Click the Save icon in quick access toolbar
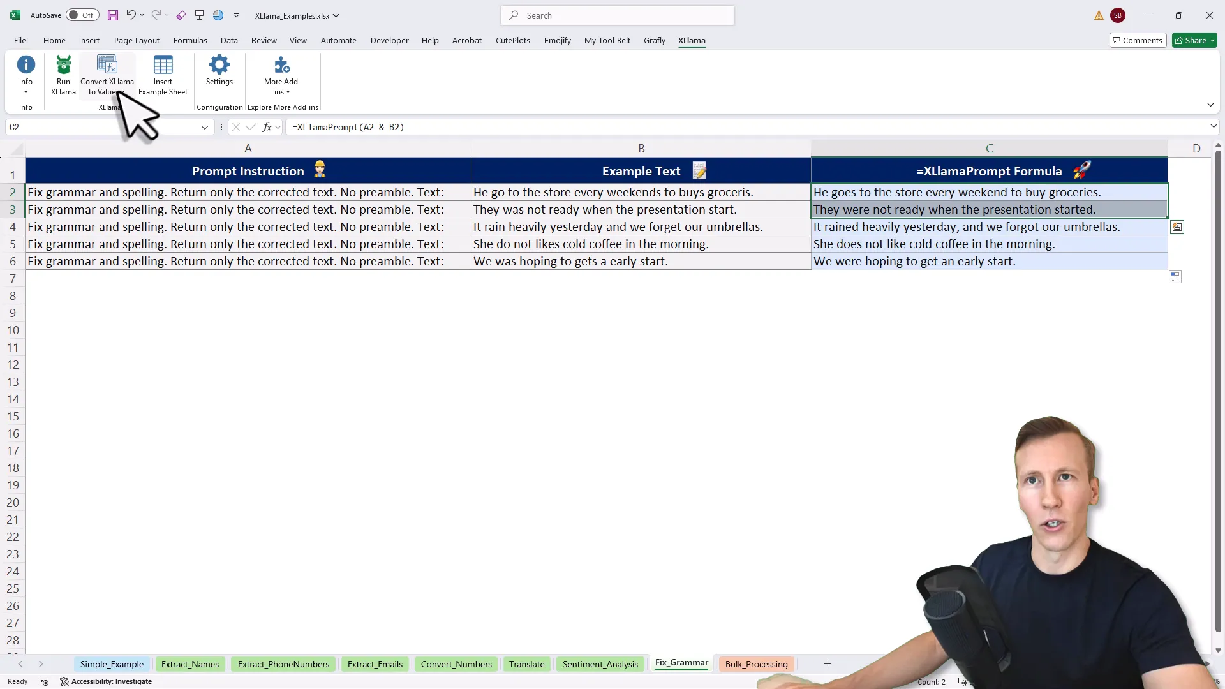1225x689 pixels. tap(112, 15)
